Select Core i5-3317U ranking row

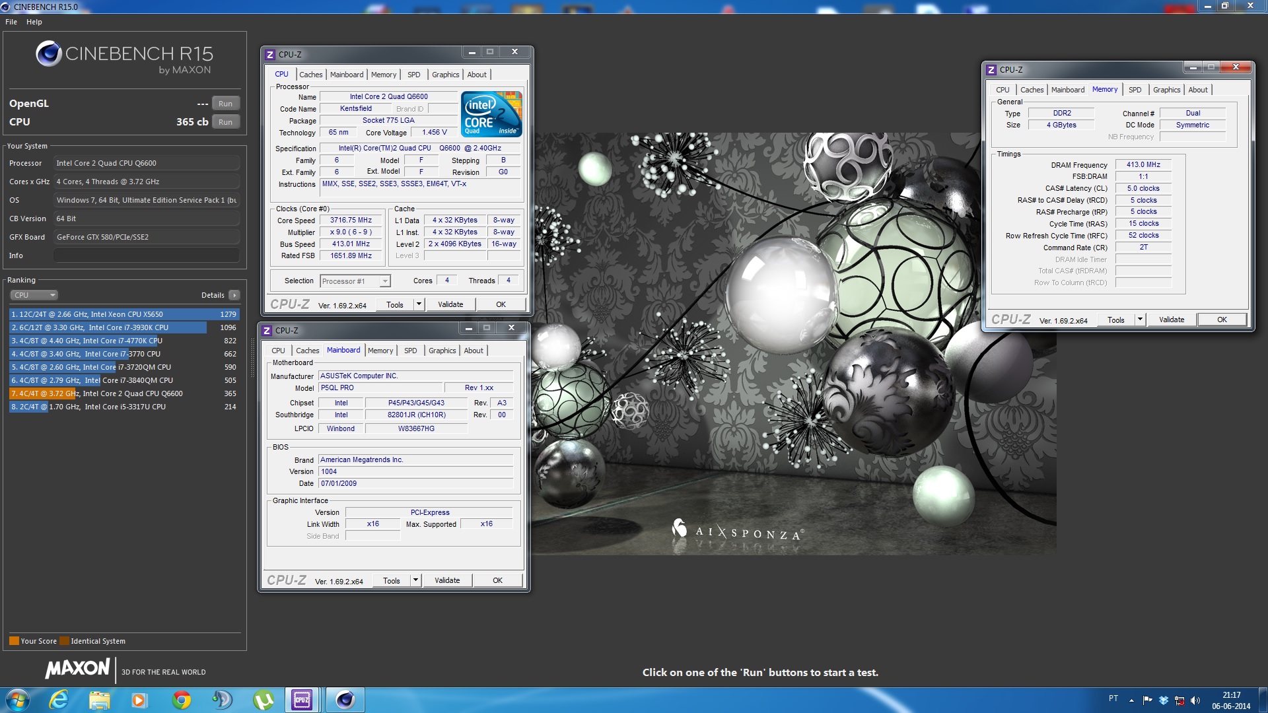tap(124, 407)
